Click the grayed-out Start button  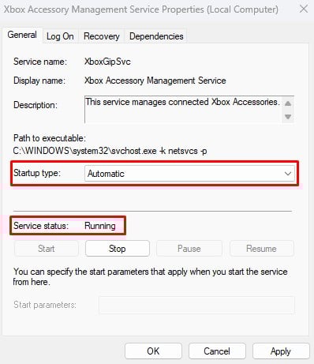pos(46,249)
